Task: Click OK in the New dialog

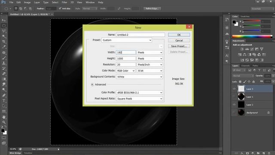Action: pyautogui.click(x=179, y=35)
